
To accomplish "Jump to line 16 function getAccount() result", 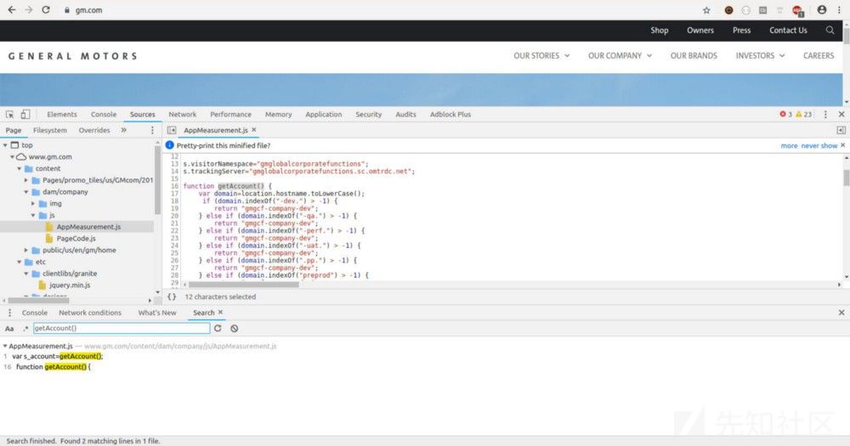I will click(x=53, y=367).
